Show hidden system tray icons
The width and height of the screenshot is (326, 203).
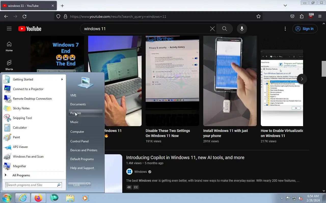pos(282,198)
